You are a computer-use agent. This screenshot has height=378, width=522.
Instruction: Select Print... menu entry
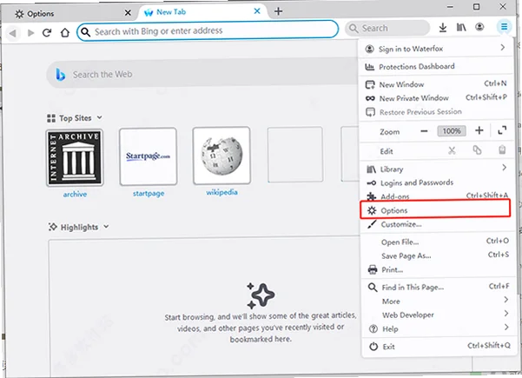pyautogui.click(x=436, y=269)
